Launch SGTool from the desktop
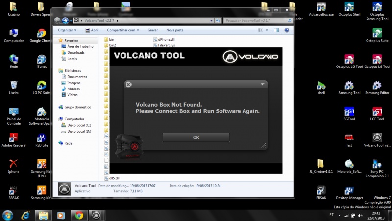 click(x=349, y=114)
